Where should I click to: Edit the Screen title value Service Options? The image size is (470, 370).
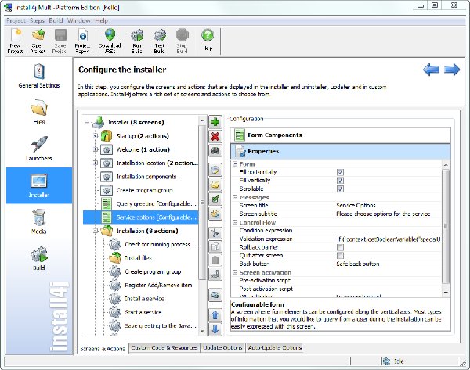coord(389,206)
